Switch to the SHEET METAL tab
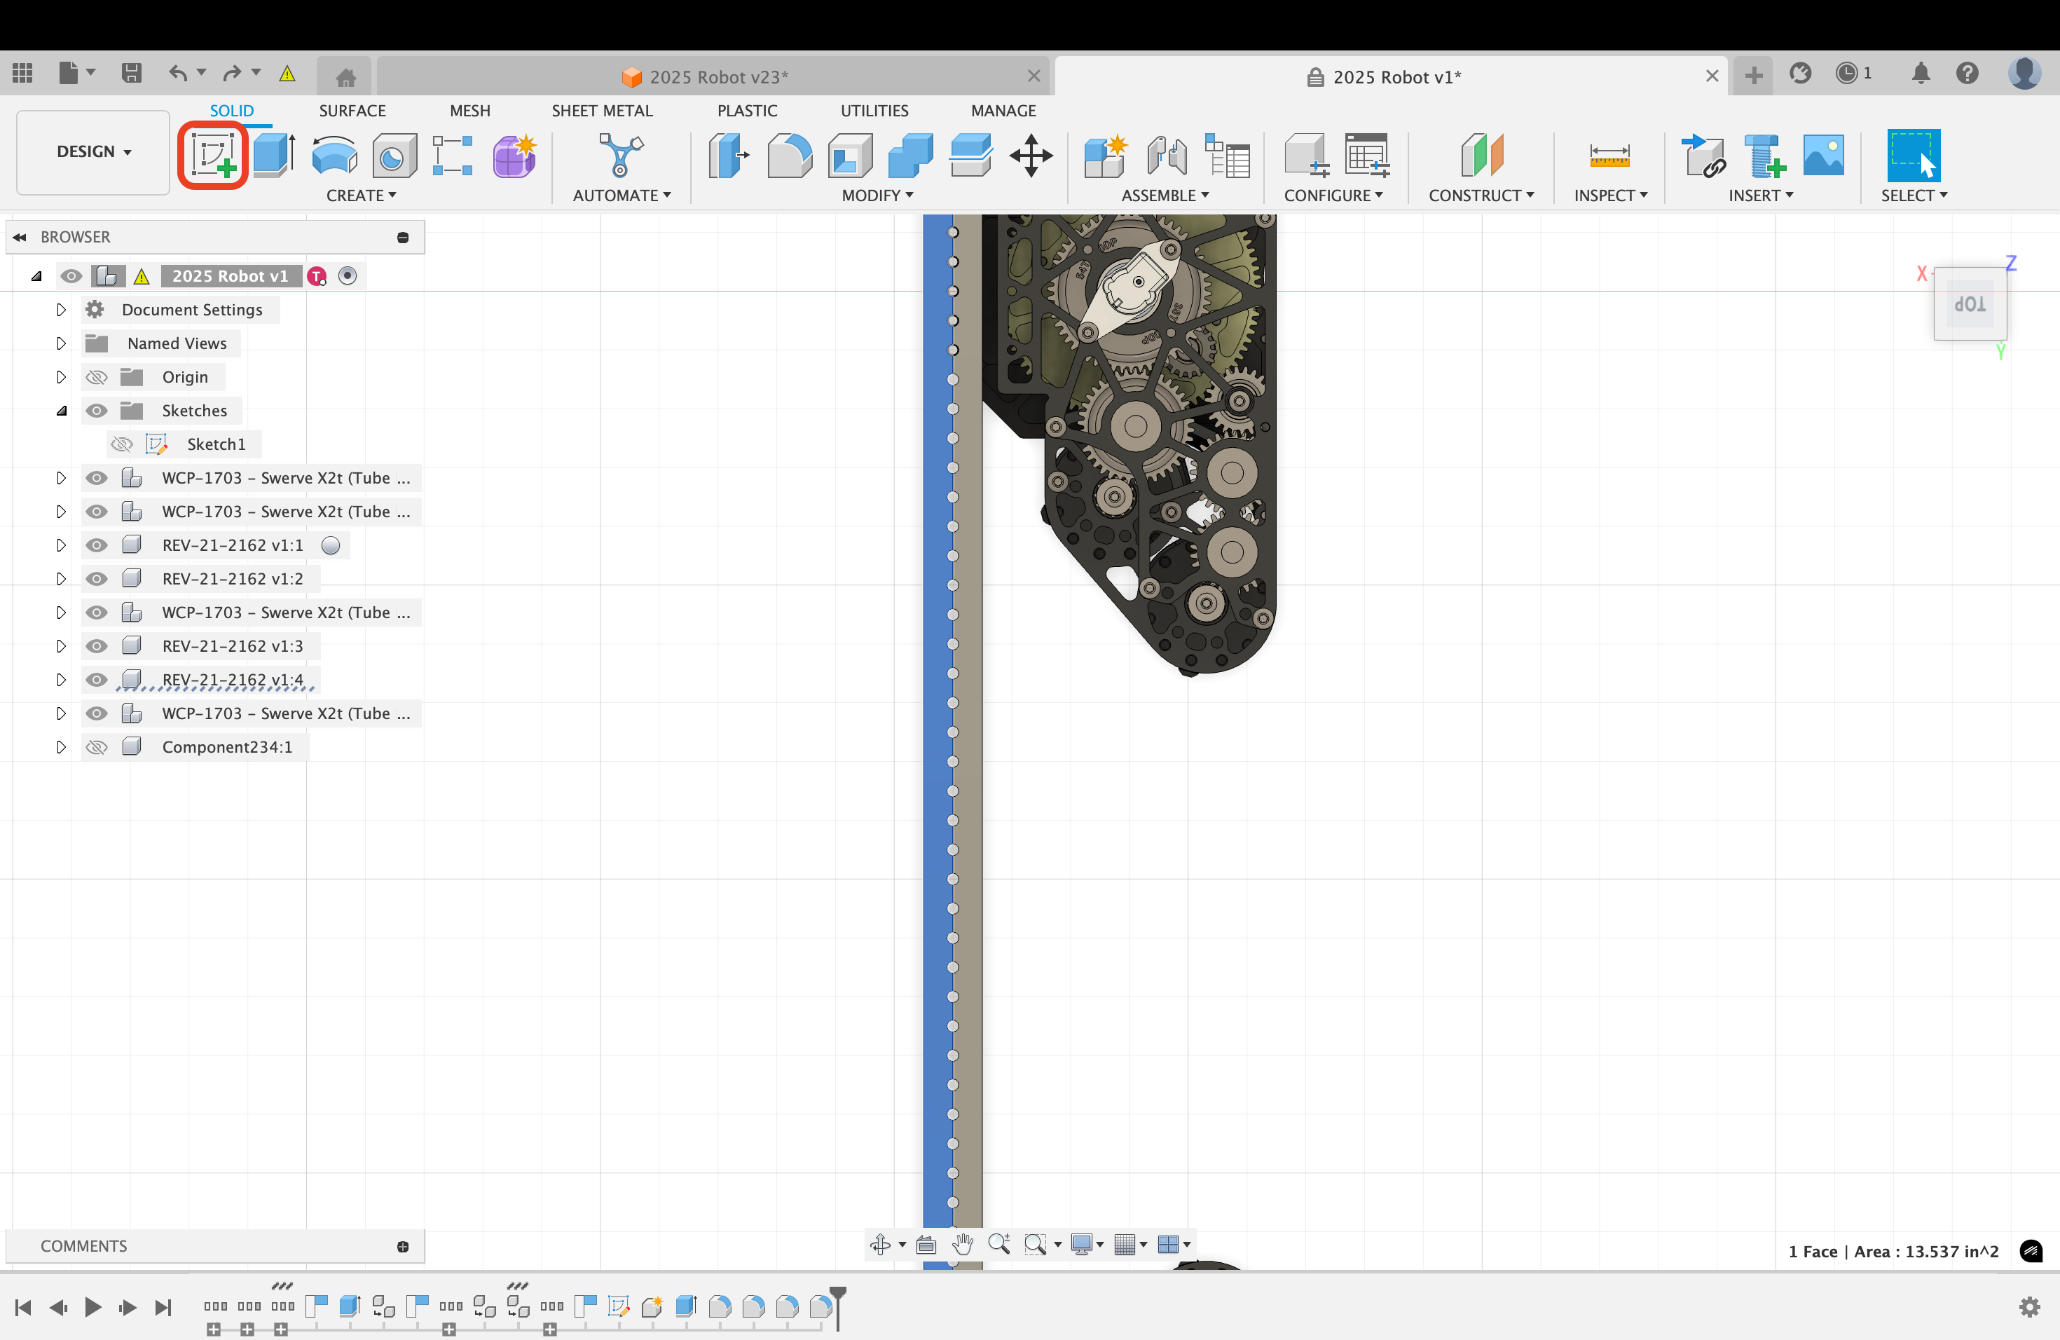 click(602, 111)
